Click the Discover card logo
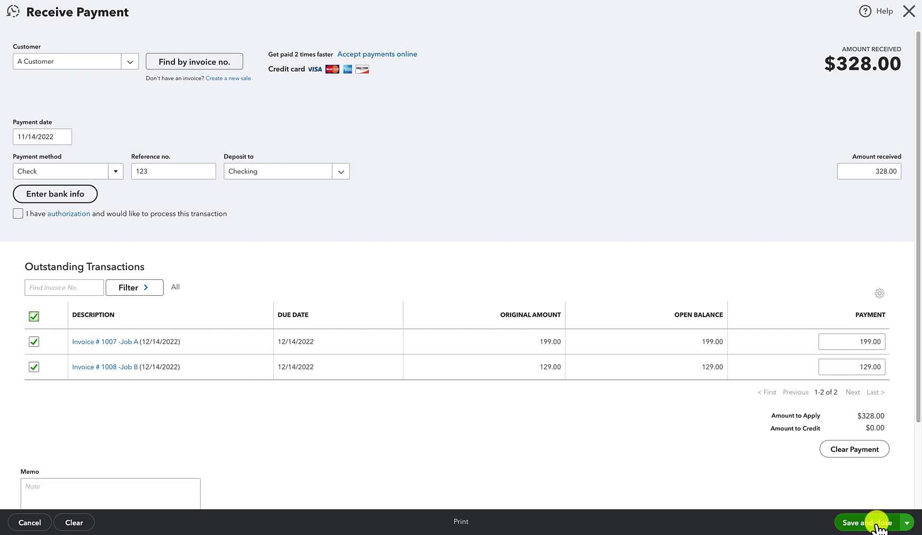This screenshot has height=535, width=922. point(362,69)
